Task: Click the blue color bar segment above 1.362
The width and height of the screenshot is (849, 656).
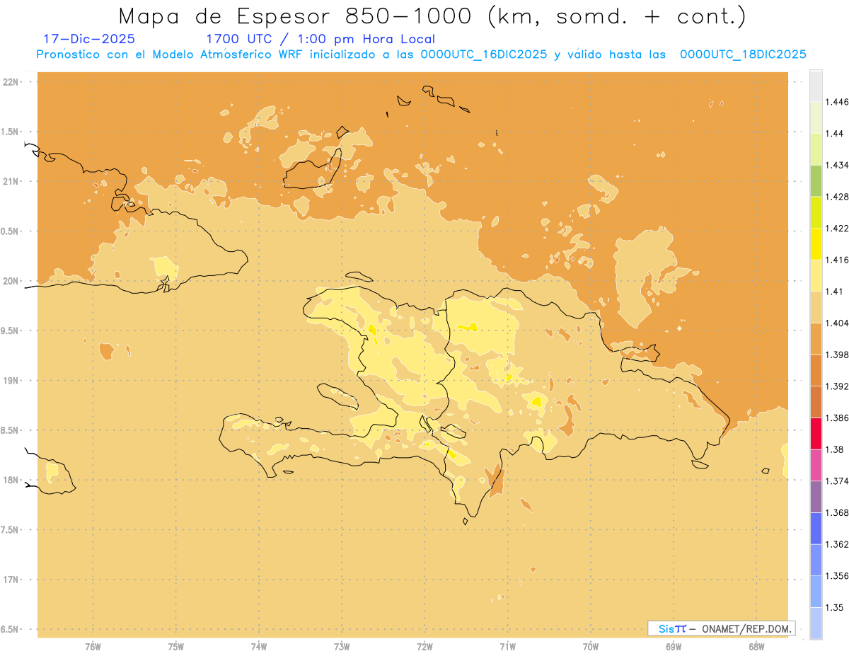Action: point(816,528)
